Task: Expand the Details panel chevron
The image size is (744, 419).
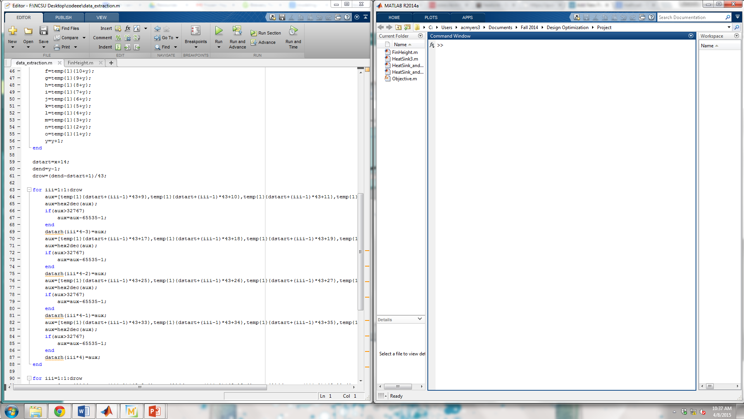Action: pos(420,319)
